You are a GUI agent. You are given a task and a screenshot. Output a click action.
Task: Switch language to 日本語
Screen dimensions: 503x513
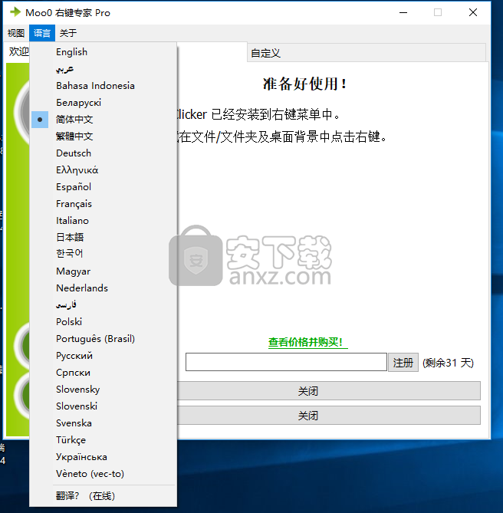pos(104,238)
